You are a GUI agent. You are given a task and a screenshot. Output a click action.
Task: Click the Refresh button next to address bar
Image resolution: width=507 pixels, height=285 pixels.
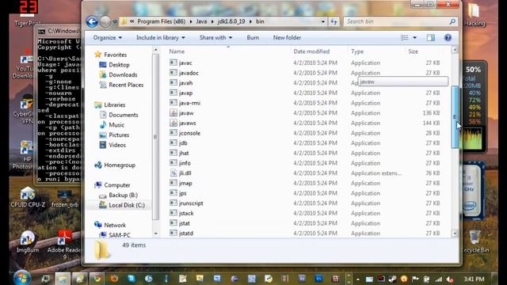pyautogui.click(x=334, y=21)
